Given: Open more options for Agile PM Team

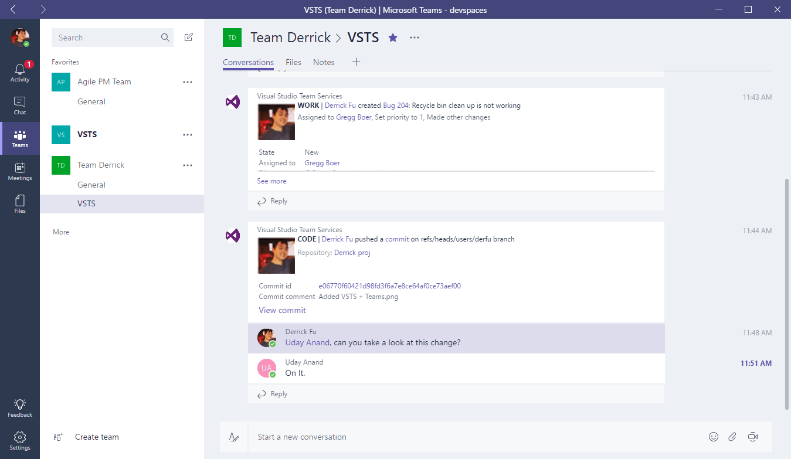Looking at the screenshot, I should click(188, 82).
